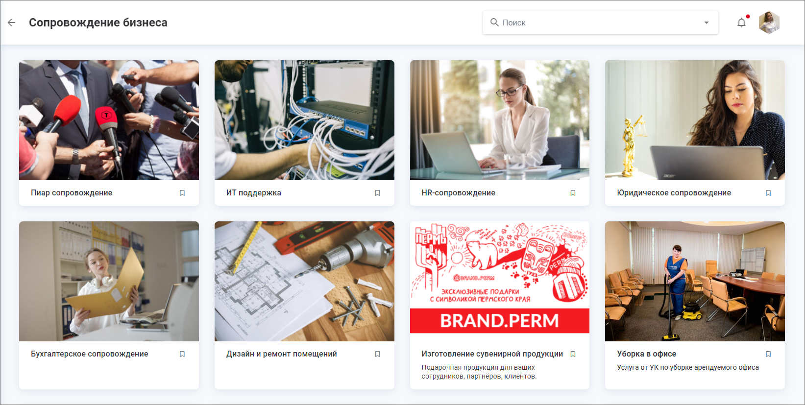Open notifications bell icon
The image size is (805, 405).
pos(742,23)
